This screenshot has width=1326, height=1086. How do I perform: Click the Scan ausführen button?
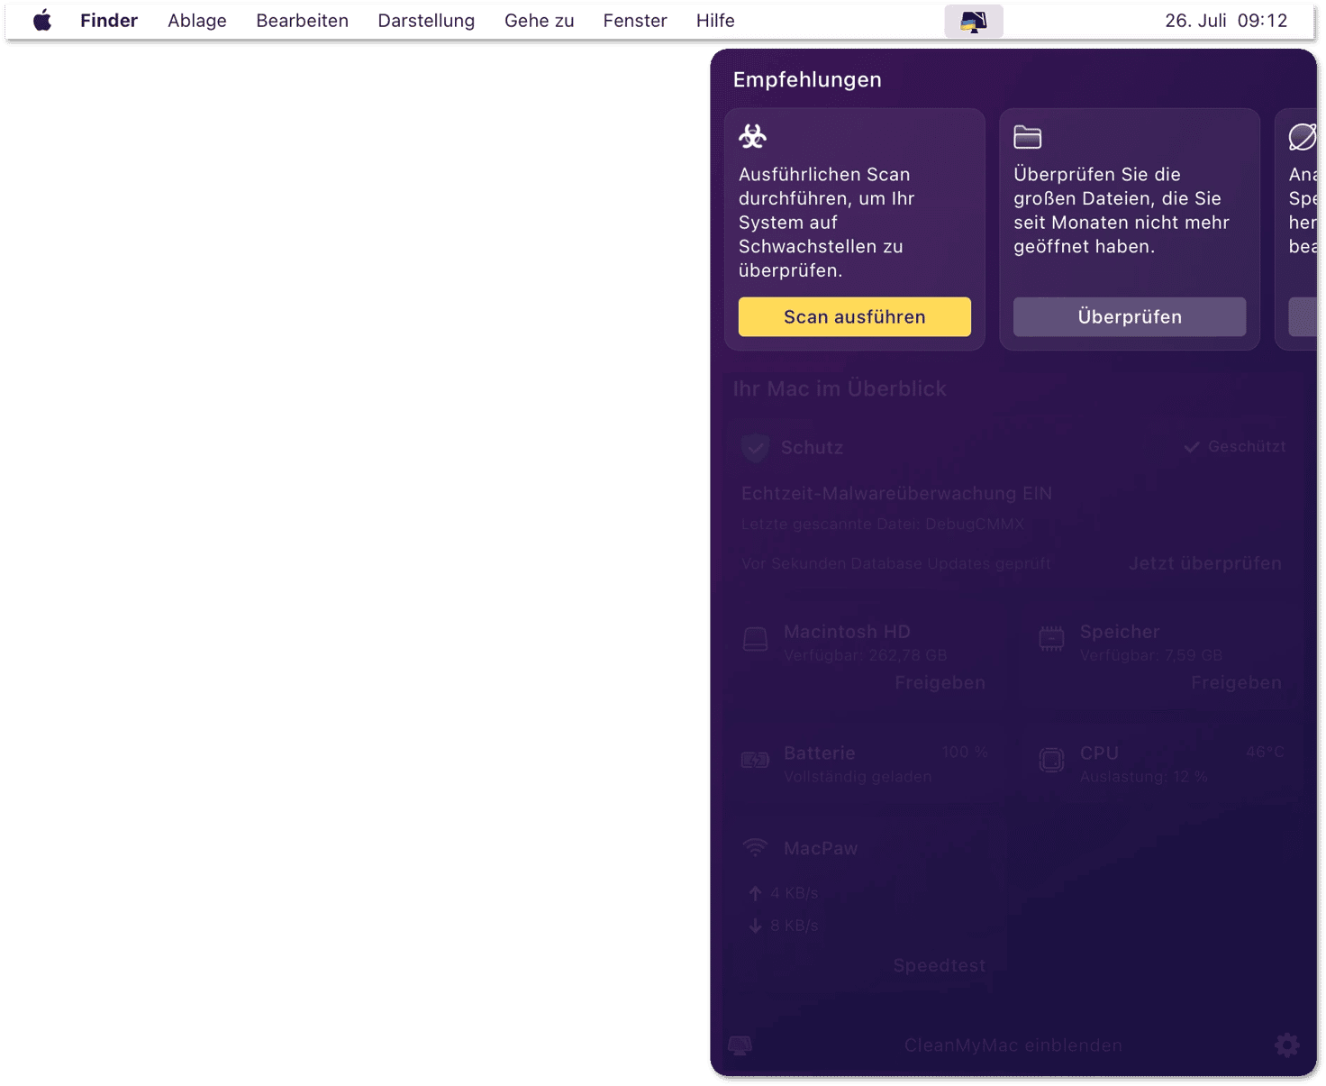[855, 316]
